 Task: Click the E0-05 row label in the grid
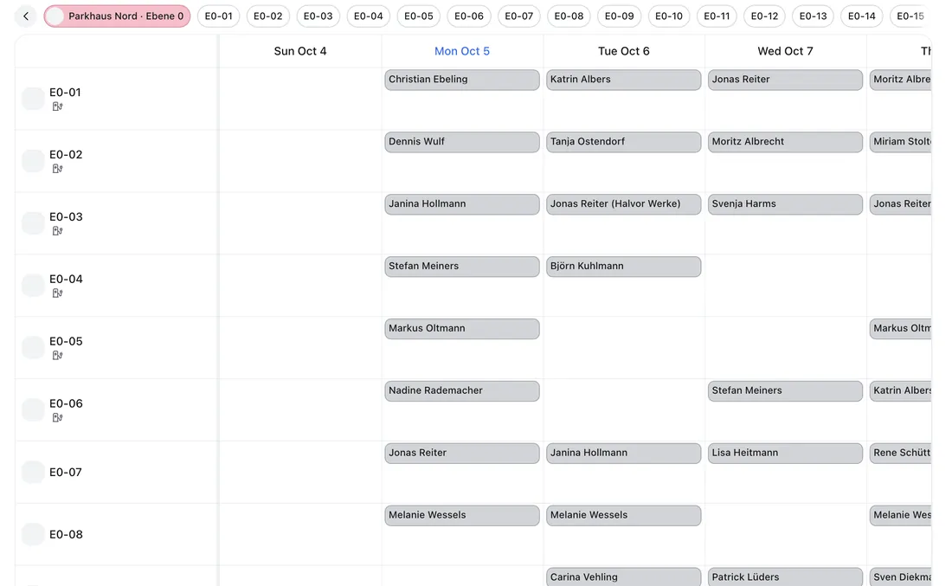pyautogui.click(x=66, y=341)
